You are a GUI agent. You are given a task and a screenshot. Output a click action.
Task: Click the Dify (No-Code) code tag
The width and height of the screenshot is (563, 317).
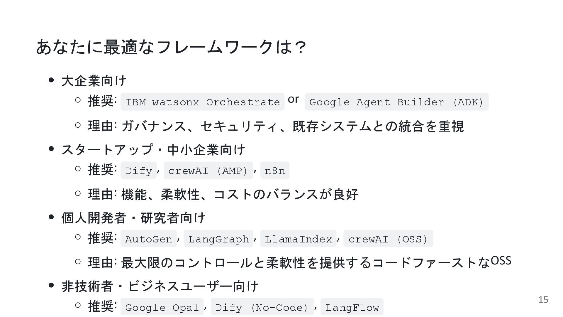[x=262, y=307]
